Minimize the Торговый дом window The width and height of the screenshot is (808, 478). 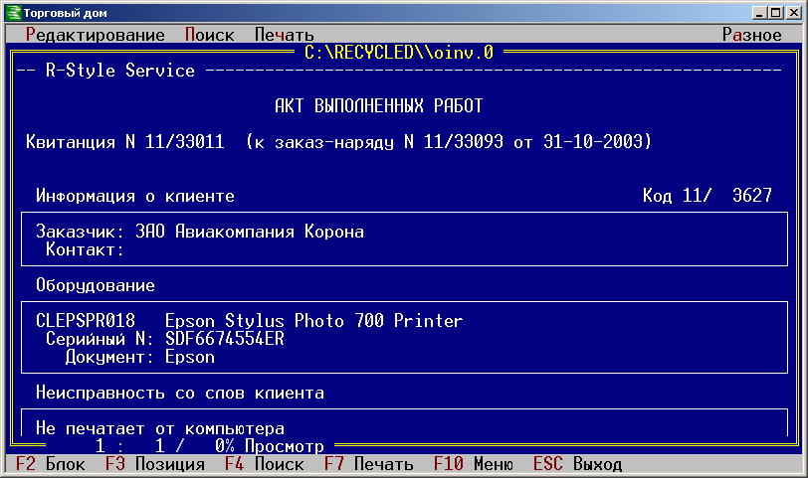click(758, 13)
